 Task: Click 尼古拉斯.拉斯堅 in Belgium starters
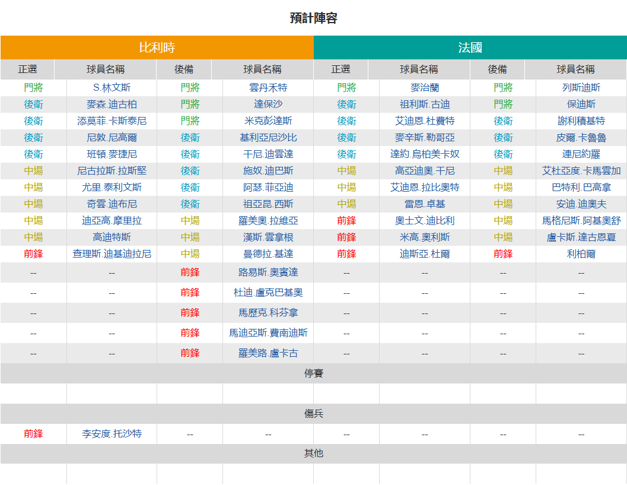coord(112,171)
